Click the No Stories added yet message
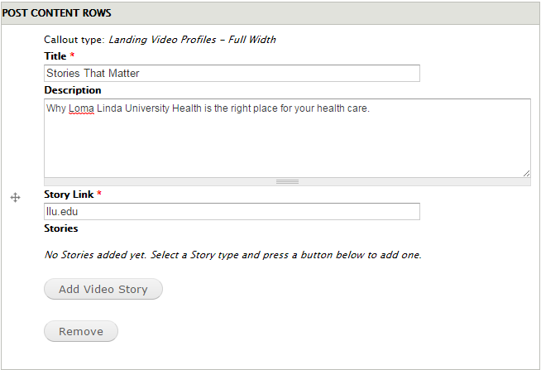This screenshot has width=541, height=370. (233, 255)
